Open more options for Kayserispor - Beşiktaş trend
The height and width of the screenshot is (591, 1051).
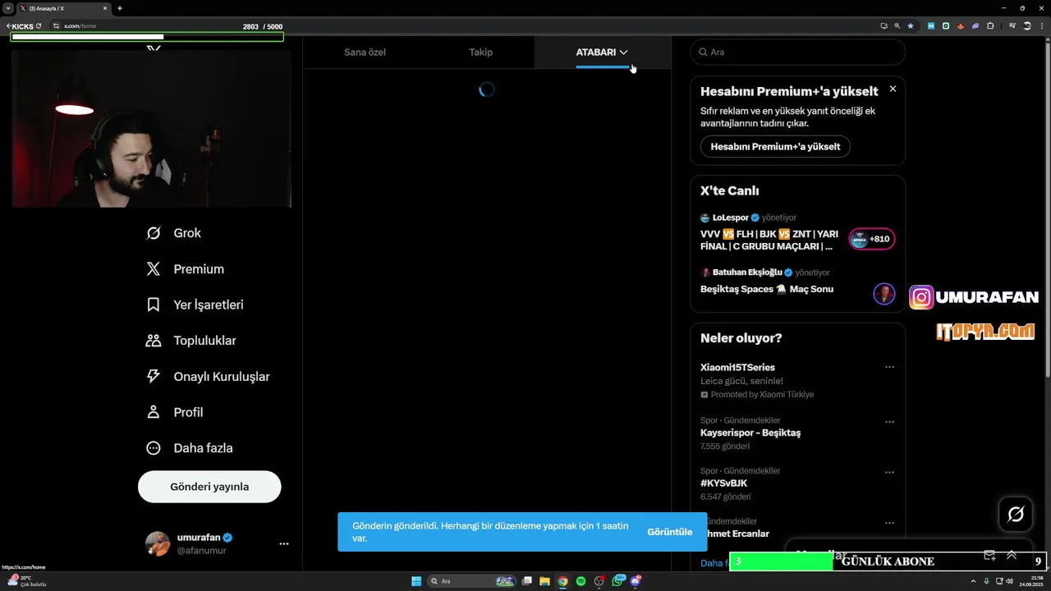pyautogui.click(x=889, y=422)
